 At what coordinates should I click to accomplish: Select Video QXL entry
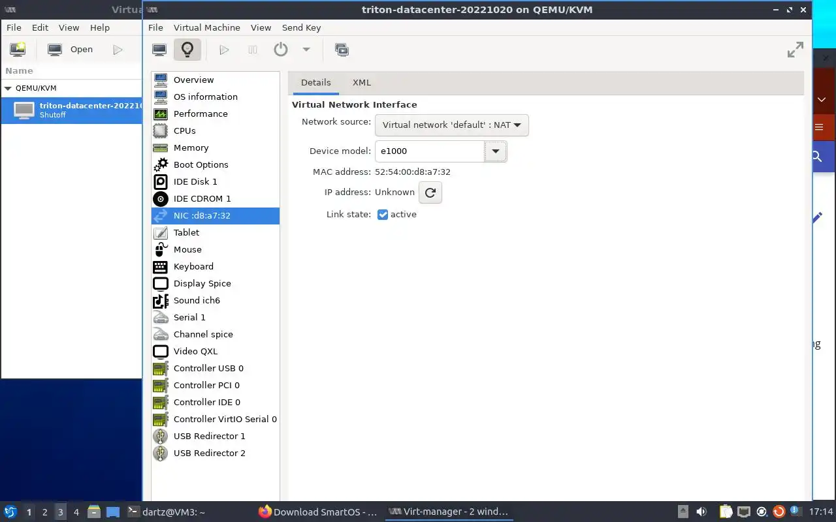[x=216, y=351]
